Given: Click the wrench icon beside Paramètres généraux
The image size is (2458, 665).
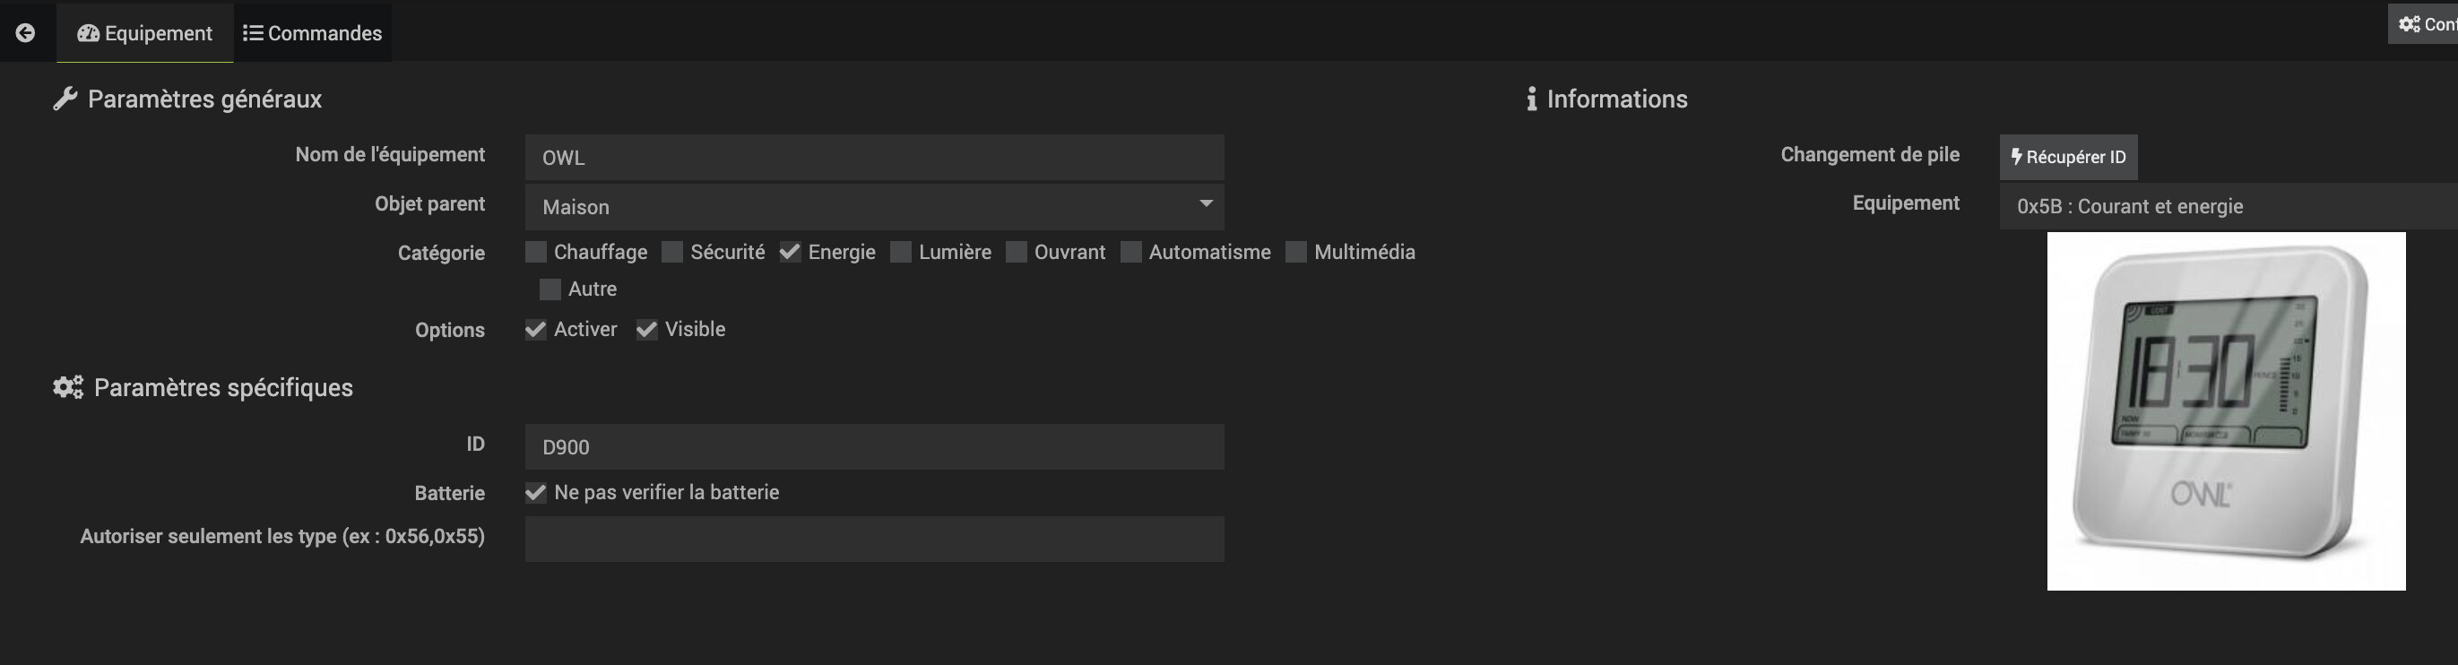Looking at the screenshot, I should [65, 99].
